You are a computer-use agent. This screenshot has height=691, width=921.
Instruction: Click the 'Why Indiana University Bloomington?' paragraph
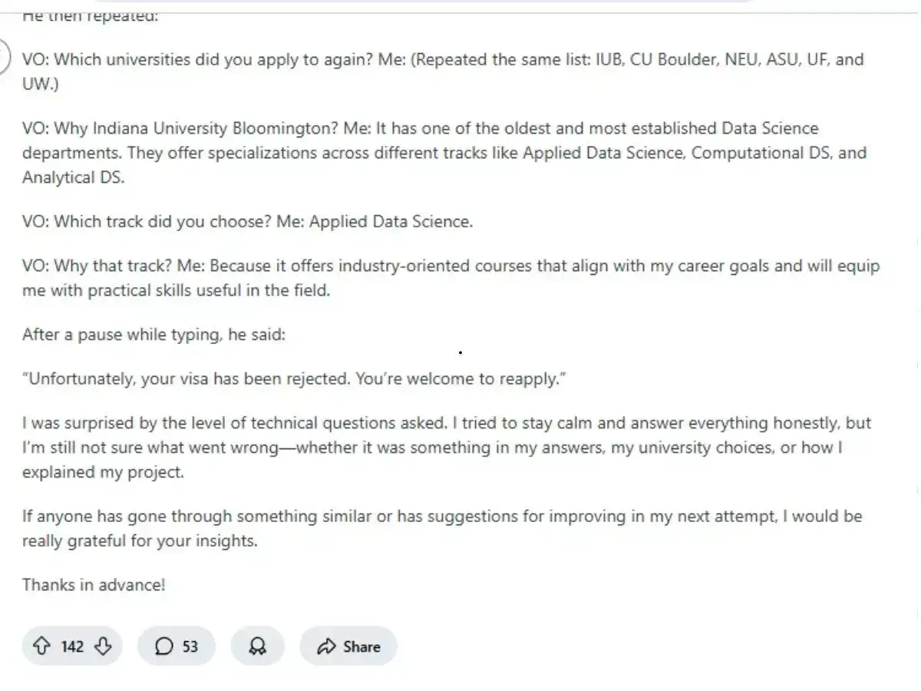[444, 153]
